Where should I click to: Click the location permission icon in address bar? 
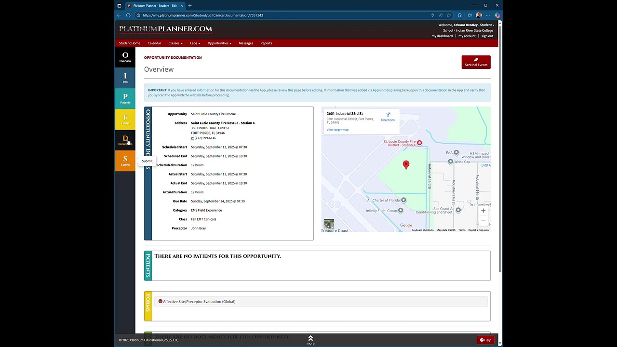tap(432, 15)
